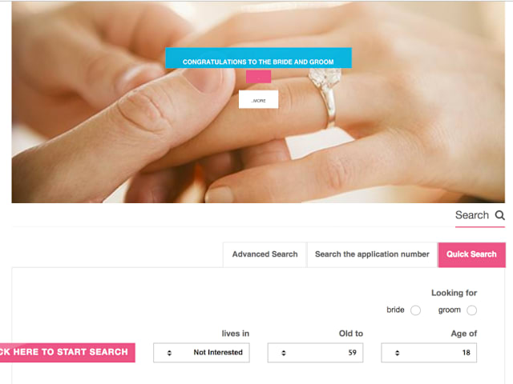Open the lives in Not Interested dropdown
The width and height of the screenshot is (513, 384).
[201, 353]
